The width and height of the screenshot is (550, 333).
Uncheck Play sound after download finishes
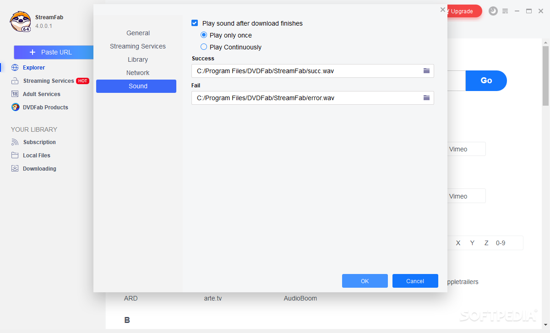(195, 23)
